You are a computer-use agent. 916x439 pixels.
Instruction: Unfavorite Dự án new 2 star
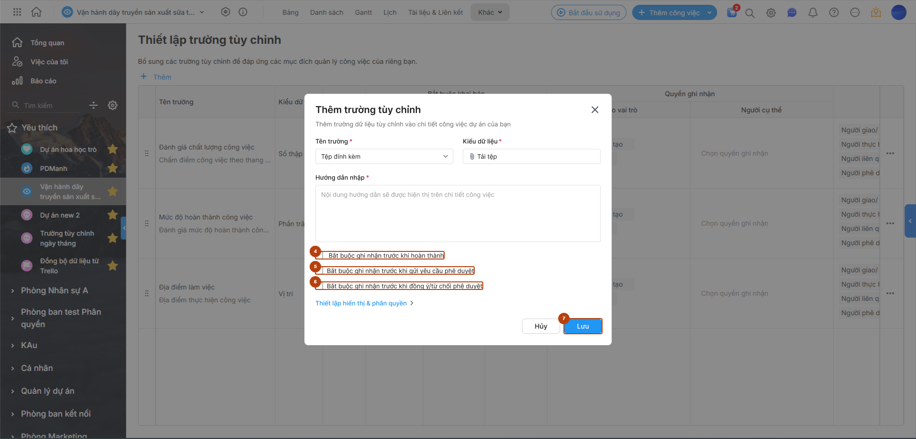(113, 215)
